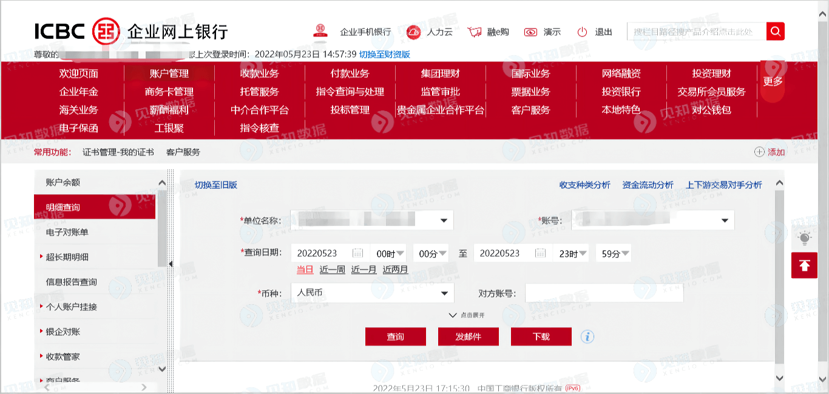This screenshot has width=829, height=394.
Task: Open the start date calendar icon
Action: click(x=358, y=253)
